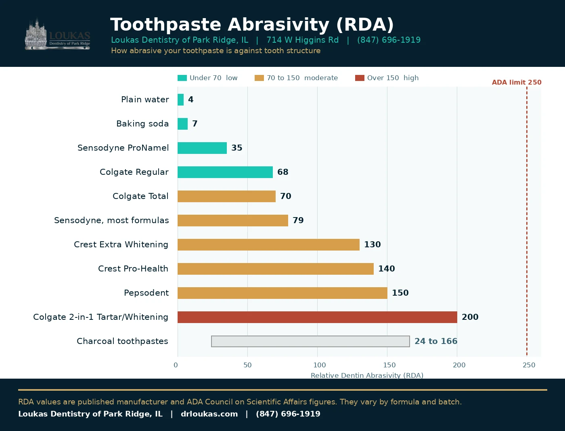Click the '714 W Higgins Rd' address in header
The height and width of the screenshot is (431, 565).
(303, 40)
